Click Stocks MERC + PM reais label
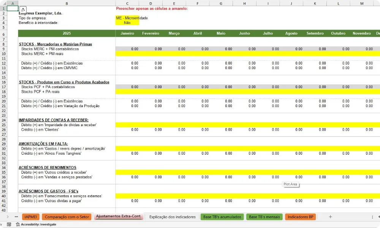Image resolution: width=380 pixels, height=228 pixels. (42, 54)
